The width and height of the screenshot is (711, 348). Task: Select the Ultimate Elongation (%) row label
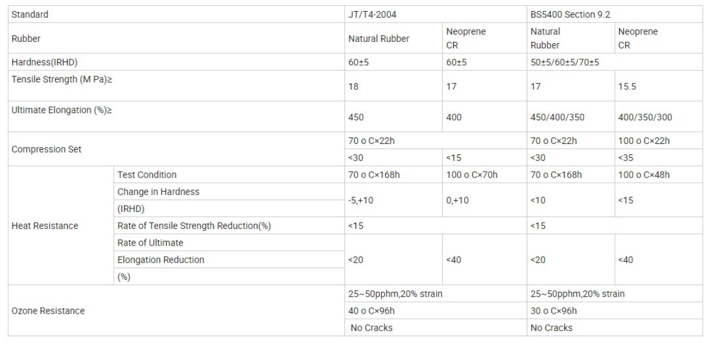click(60, 111)
